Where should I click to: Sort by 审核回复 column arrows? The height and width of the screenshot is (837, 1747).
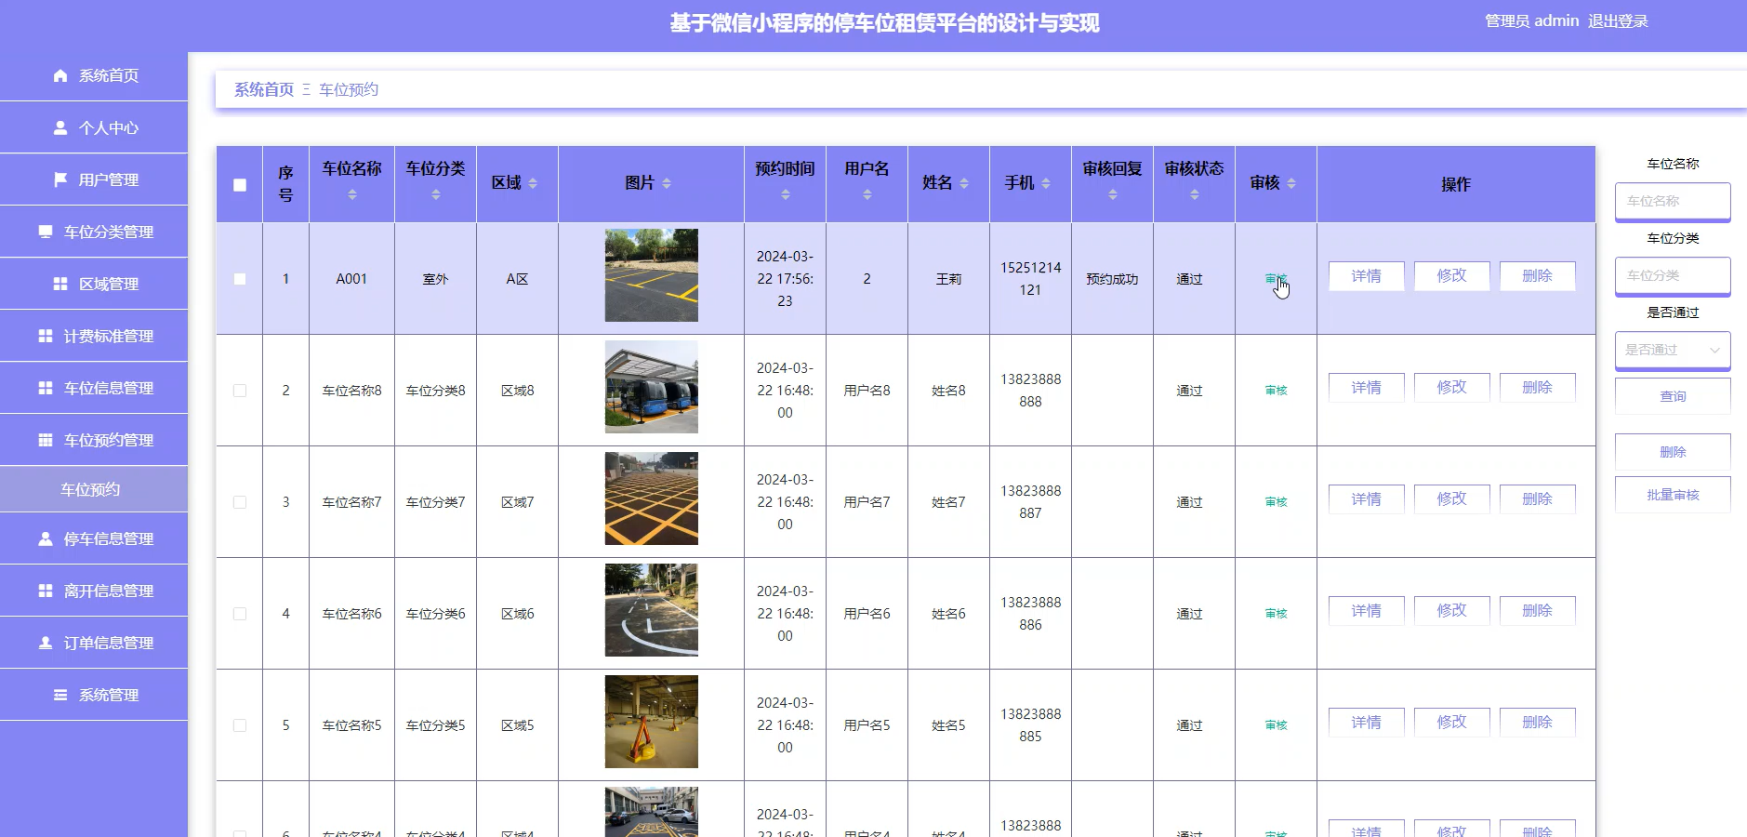tap(1113, 194)
